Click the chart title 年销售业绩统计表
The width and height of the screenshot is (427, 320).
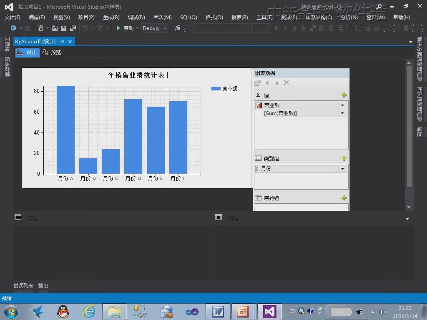137,75
